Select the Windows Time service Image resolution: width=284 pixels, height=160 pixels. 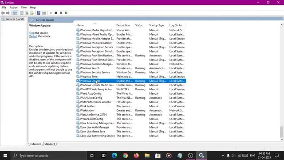tap(131, 76)
